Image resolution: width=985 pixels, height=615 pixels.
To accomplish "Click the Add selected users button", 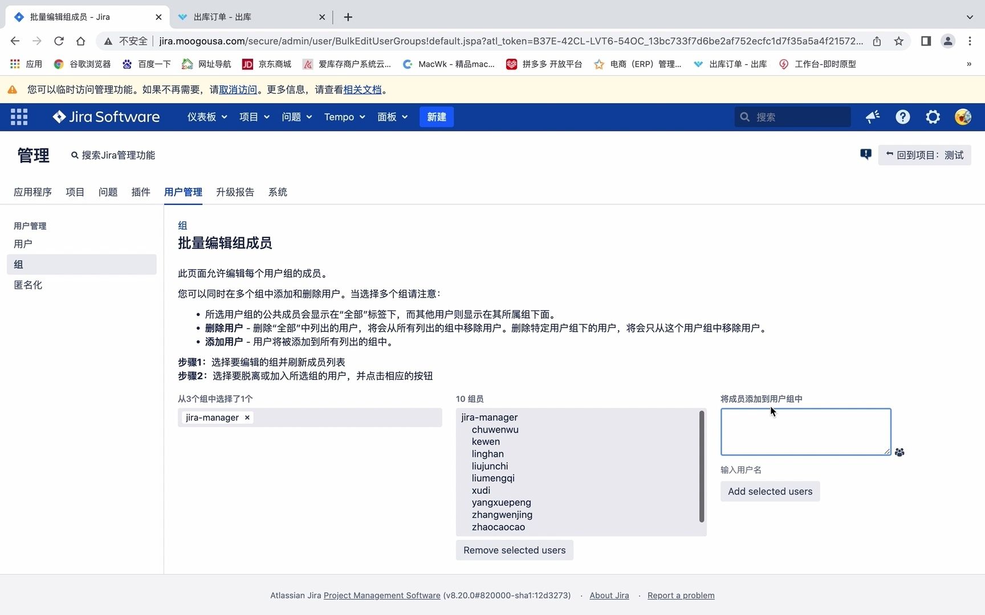I will pyautogui.click(x=770, y=491).
